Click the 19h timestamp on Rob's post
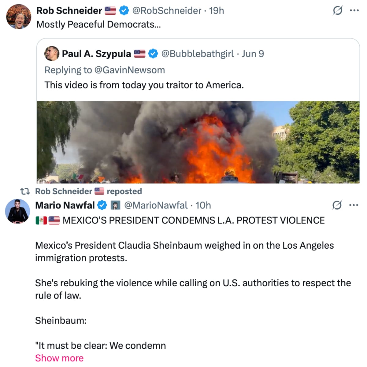 [217, 11]
